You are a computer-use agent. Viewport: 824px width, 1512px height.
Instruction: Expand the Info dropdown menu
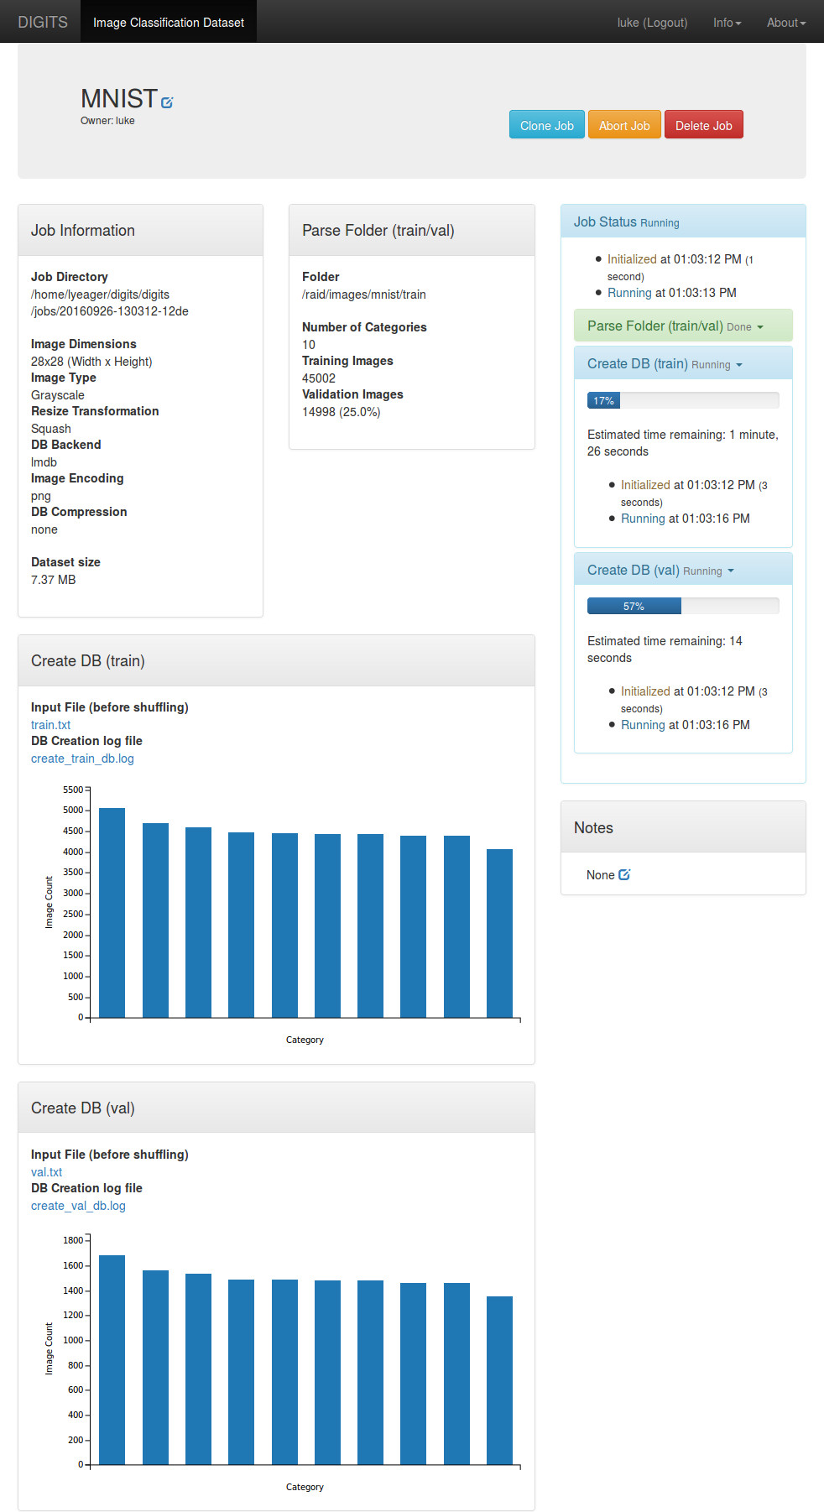pyautogui.click(x=727, y=23)
